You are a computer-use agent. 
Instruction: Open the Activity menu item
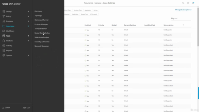[x=9, y=46]
